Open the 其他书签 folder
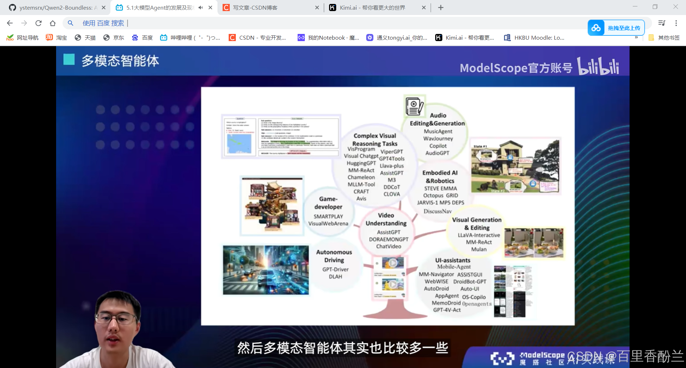 pyautogui.click(x=664, y=38)
